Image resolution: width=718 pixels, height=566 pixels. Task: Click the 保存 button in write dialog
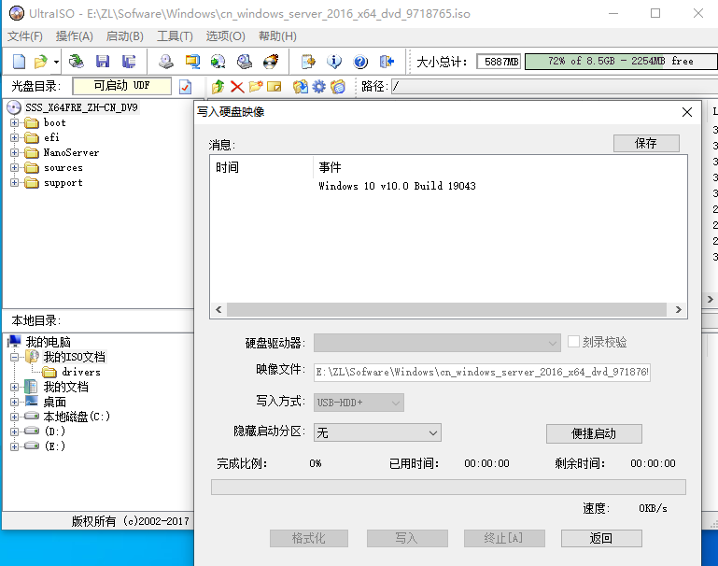coord(646,143)
